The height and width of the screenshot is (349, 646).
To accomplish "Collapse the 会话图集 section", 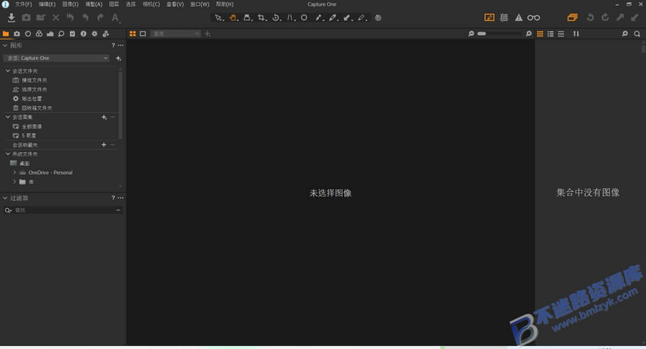I will pyautogui.click(x=8, y=117).
